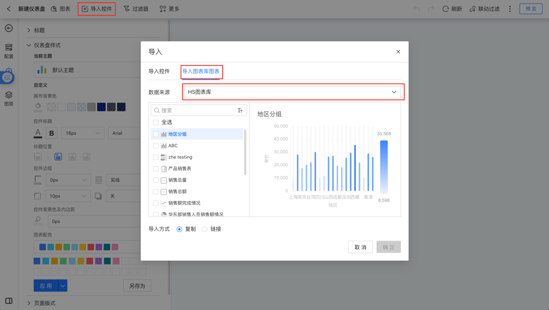
Task: Switch to the 导入控件 tab
Action: (x=159, y=71)
